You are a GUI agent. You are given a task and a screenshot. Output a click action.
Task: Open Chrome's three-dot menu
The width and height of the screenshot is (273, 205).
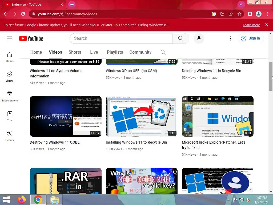[x=267, y=14]
